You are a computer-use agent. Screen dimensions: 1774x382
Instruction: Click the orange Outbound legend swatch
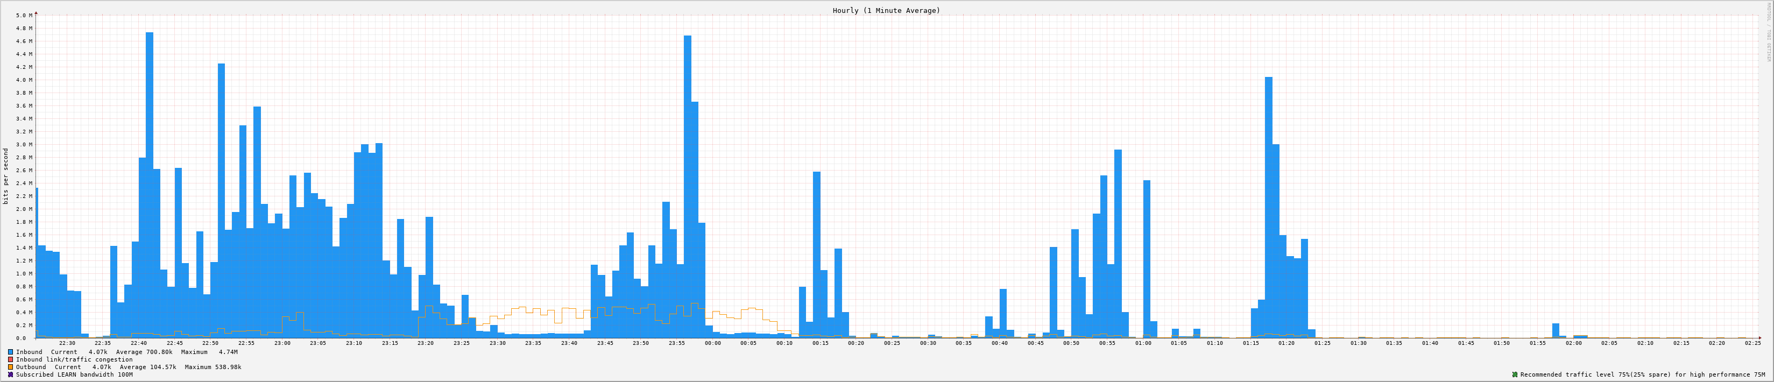click(10, 367)
